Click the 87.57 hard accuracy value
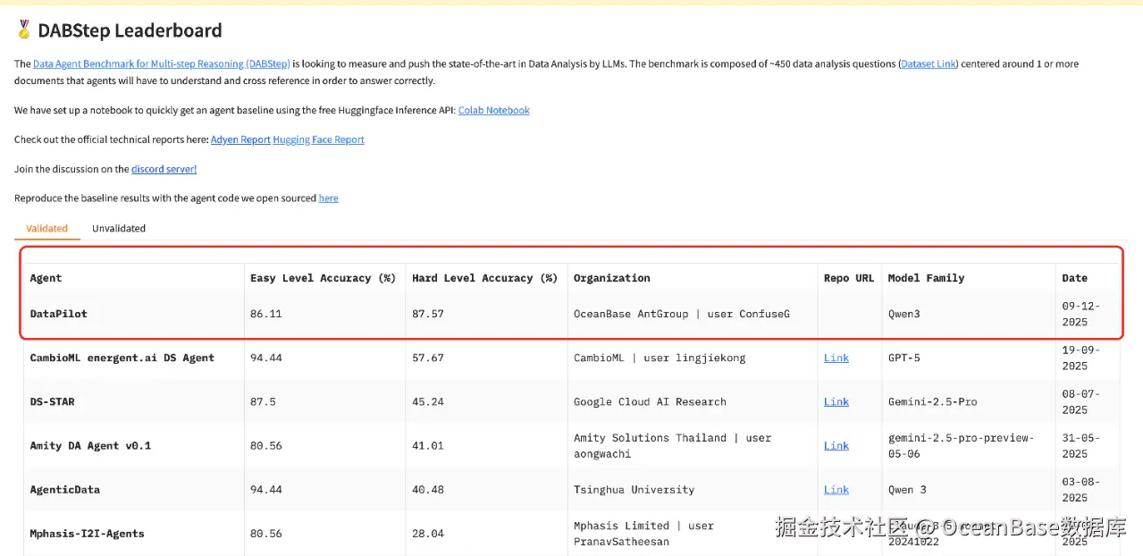 [428, 314]
